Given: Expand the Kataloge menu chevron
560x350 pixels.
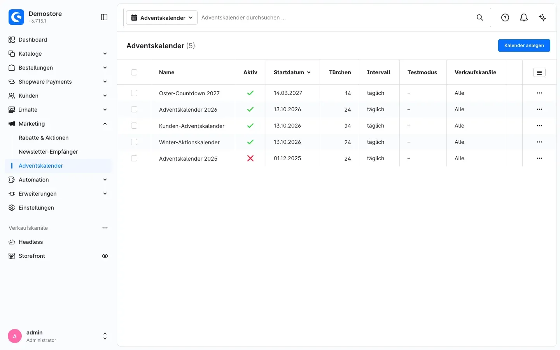Looking at the screenshot, I should point(105,54).
